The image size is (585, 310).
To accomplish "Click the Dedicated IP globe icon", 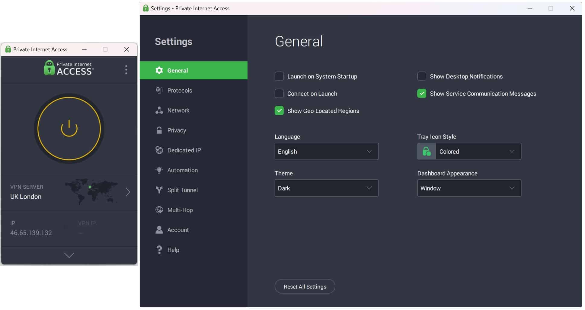I will (x=159, y=150).
